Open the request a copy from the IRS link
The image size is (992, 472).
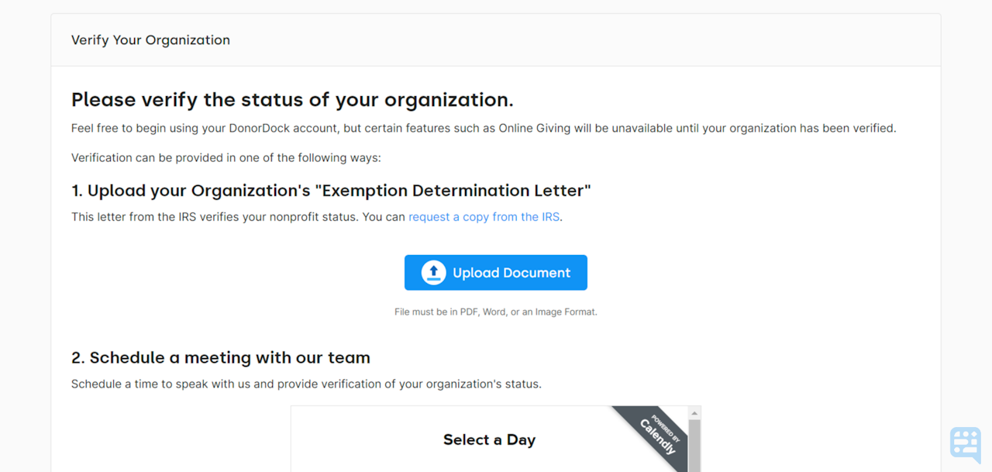484,216
